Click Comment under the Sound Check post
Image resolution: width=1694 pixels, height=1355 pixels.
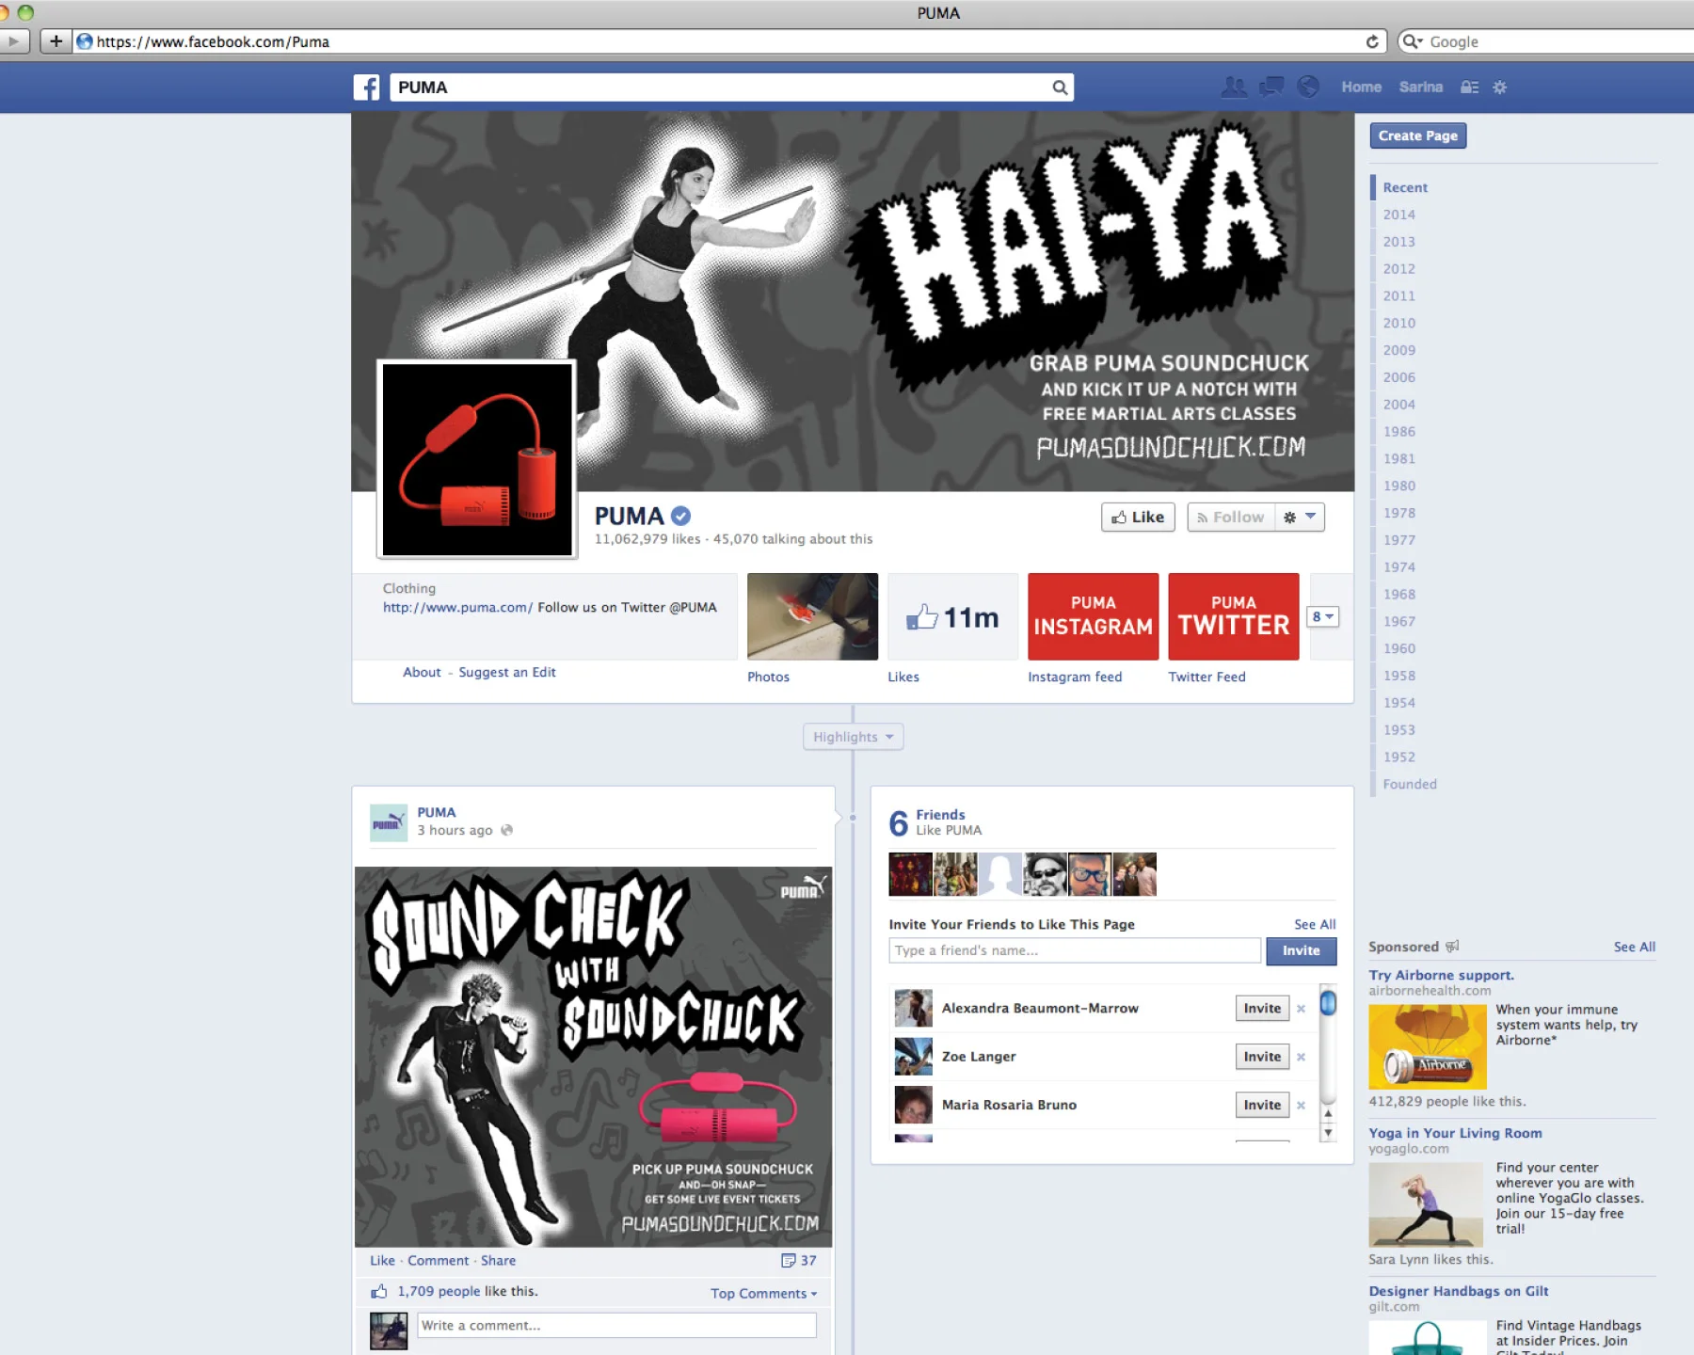[x=438, y=1260]
